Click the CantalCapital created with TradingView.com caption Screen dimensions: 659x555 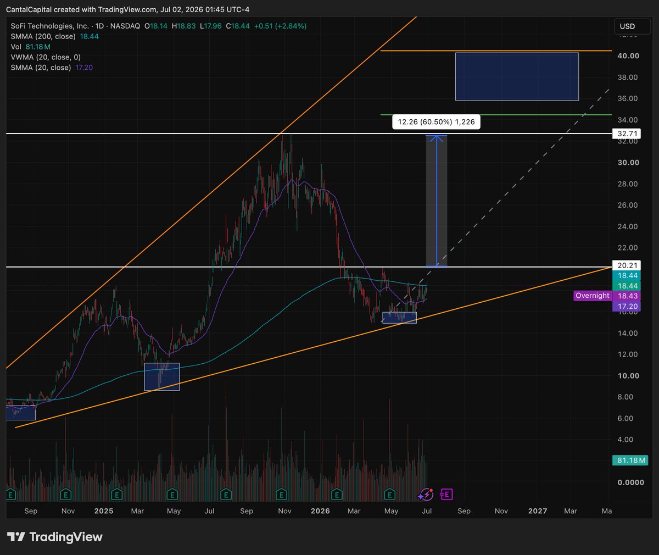(127, 9)
